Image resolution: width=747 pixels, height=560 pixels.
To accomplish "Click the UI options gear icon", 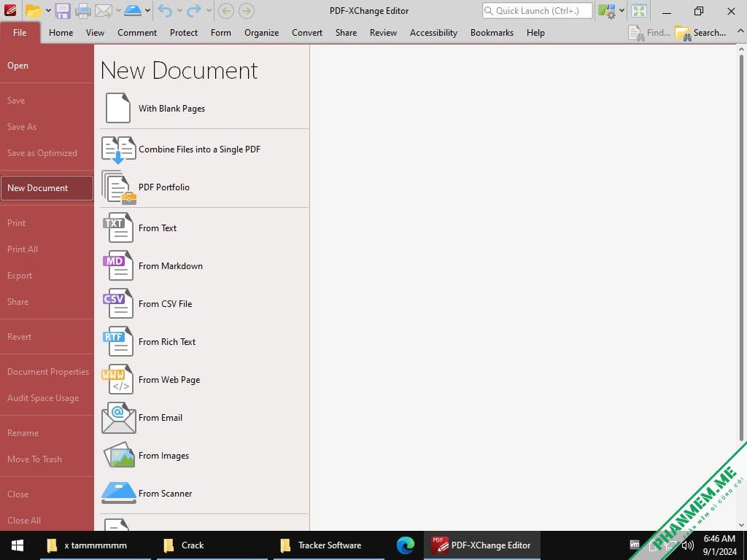I will [x=607, y=10].
